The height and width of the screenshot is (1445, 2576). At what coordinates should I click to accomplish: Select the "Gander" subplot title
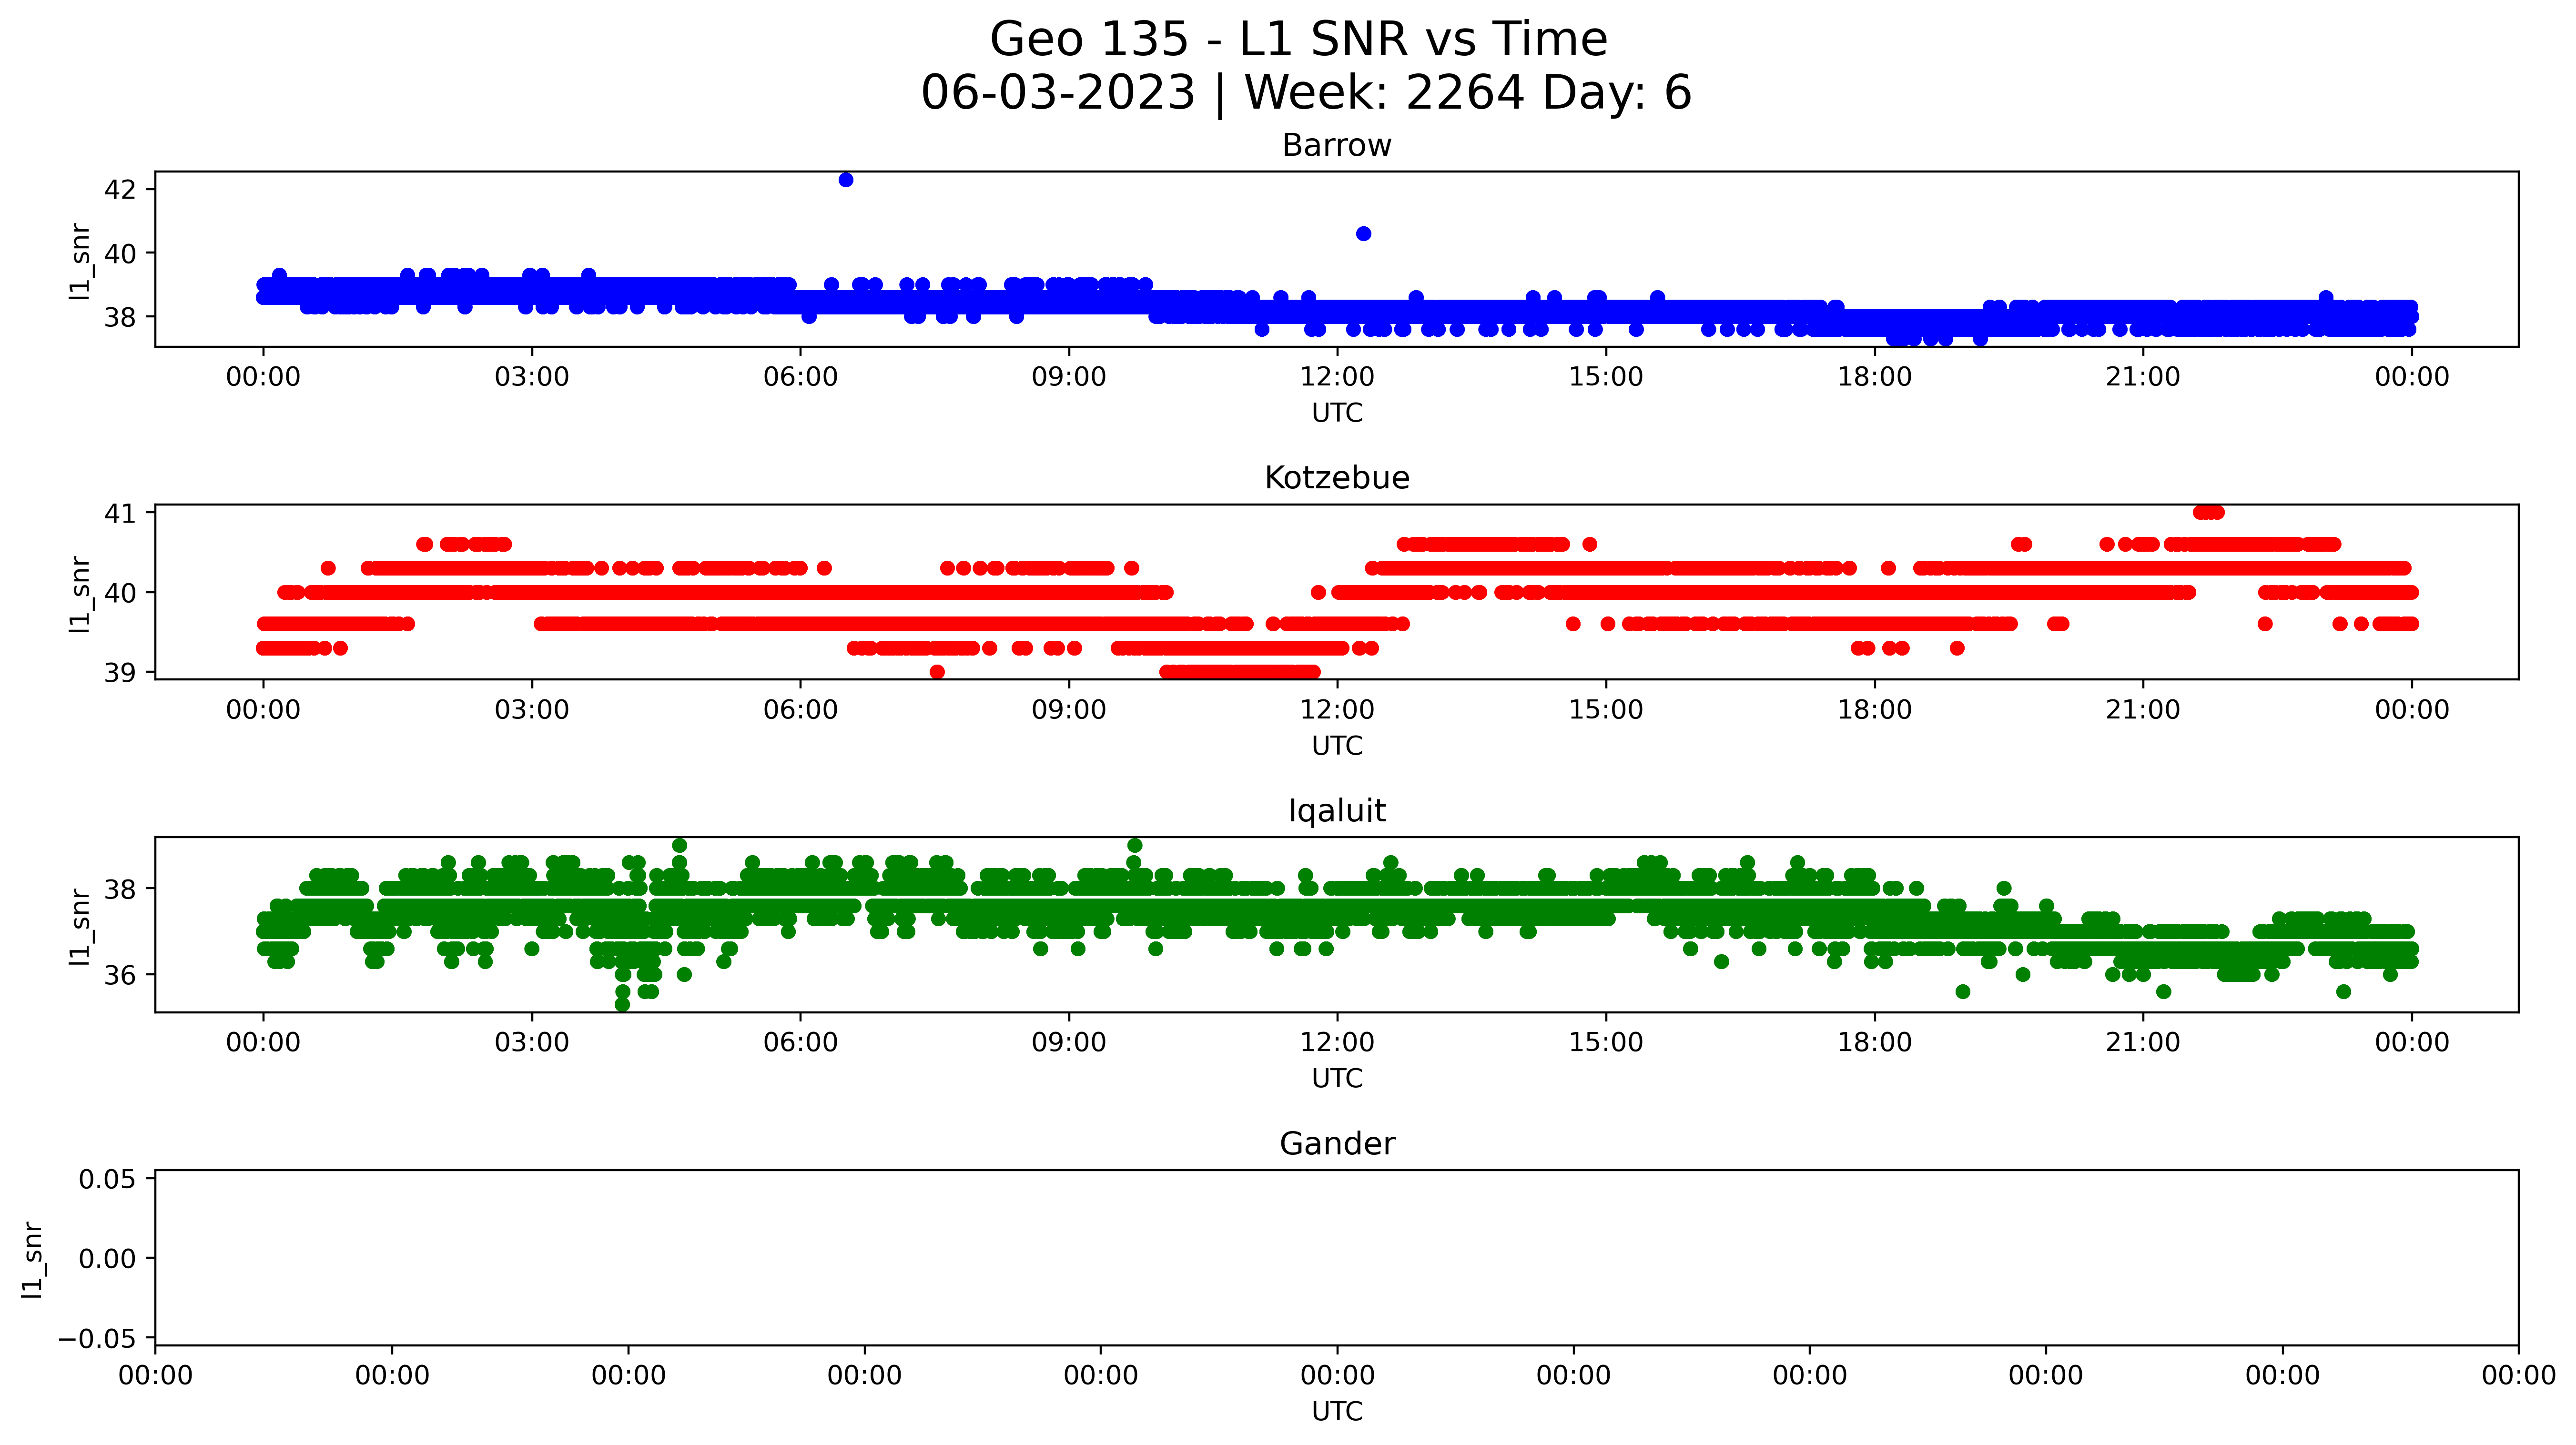(1337, 1144)
